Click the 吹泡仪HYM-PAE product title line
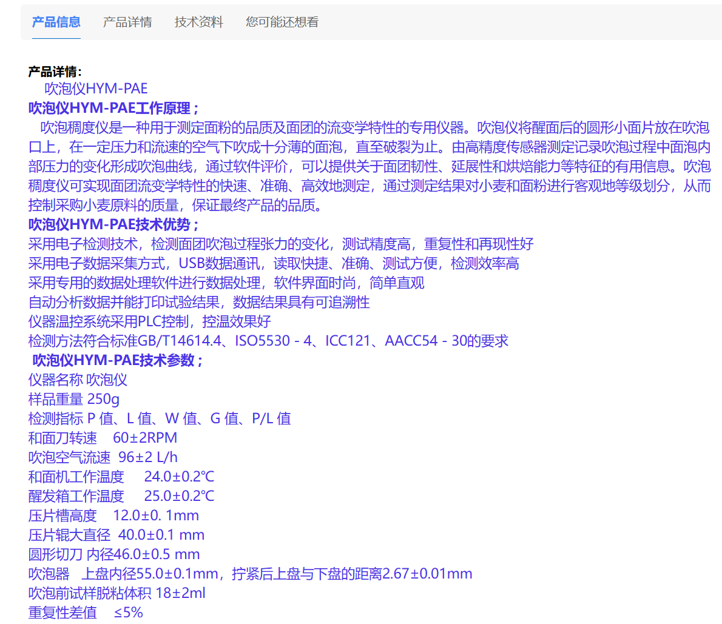 click(x=96, y=89)
